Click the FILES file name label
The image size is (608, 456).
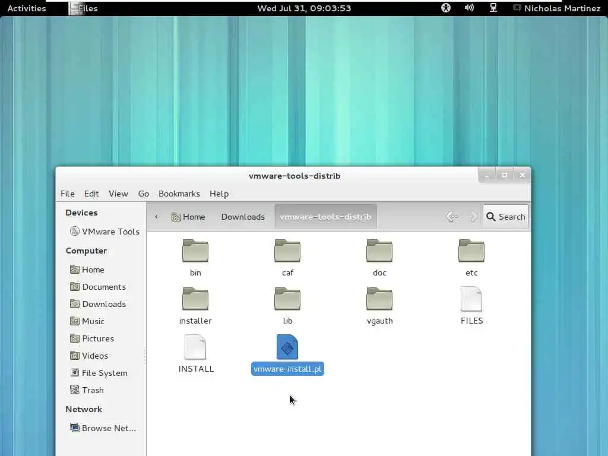(471, 321)
